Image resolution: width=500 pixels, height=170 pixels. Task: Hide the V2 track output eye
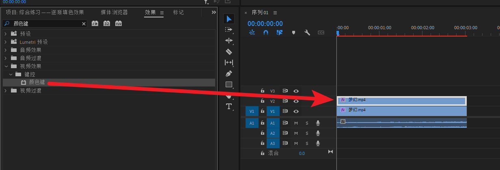(296, 101)
